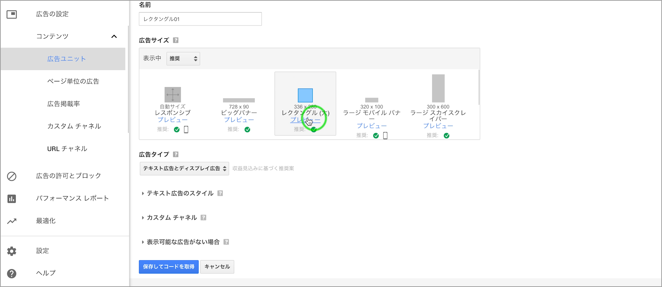Click the 広告の許可とブロック blocked-circle icon

tap(12, 176)
